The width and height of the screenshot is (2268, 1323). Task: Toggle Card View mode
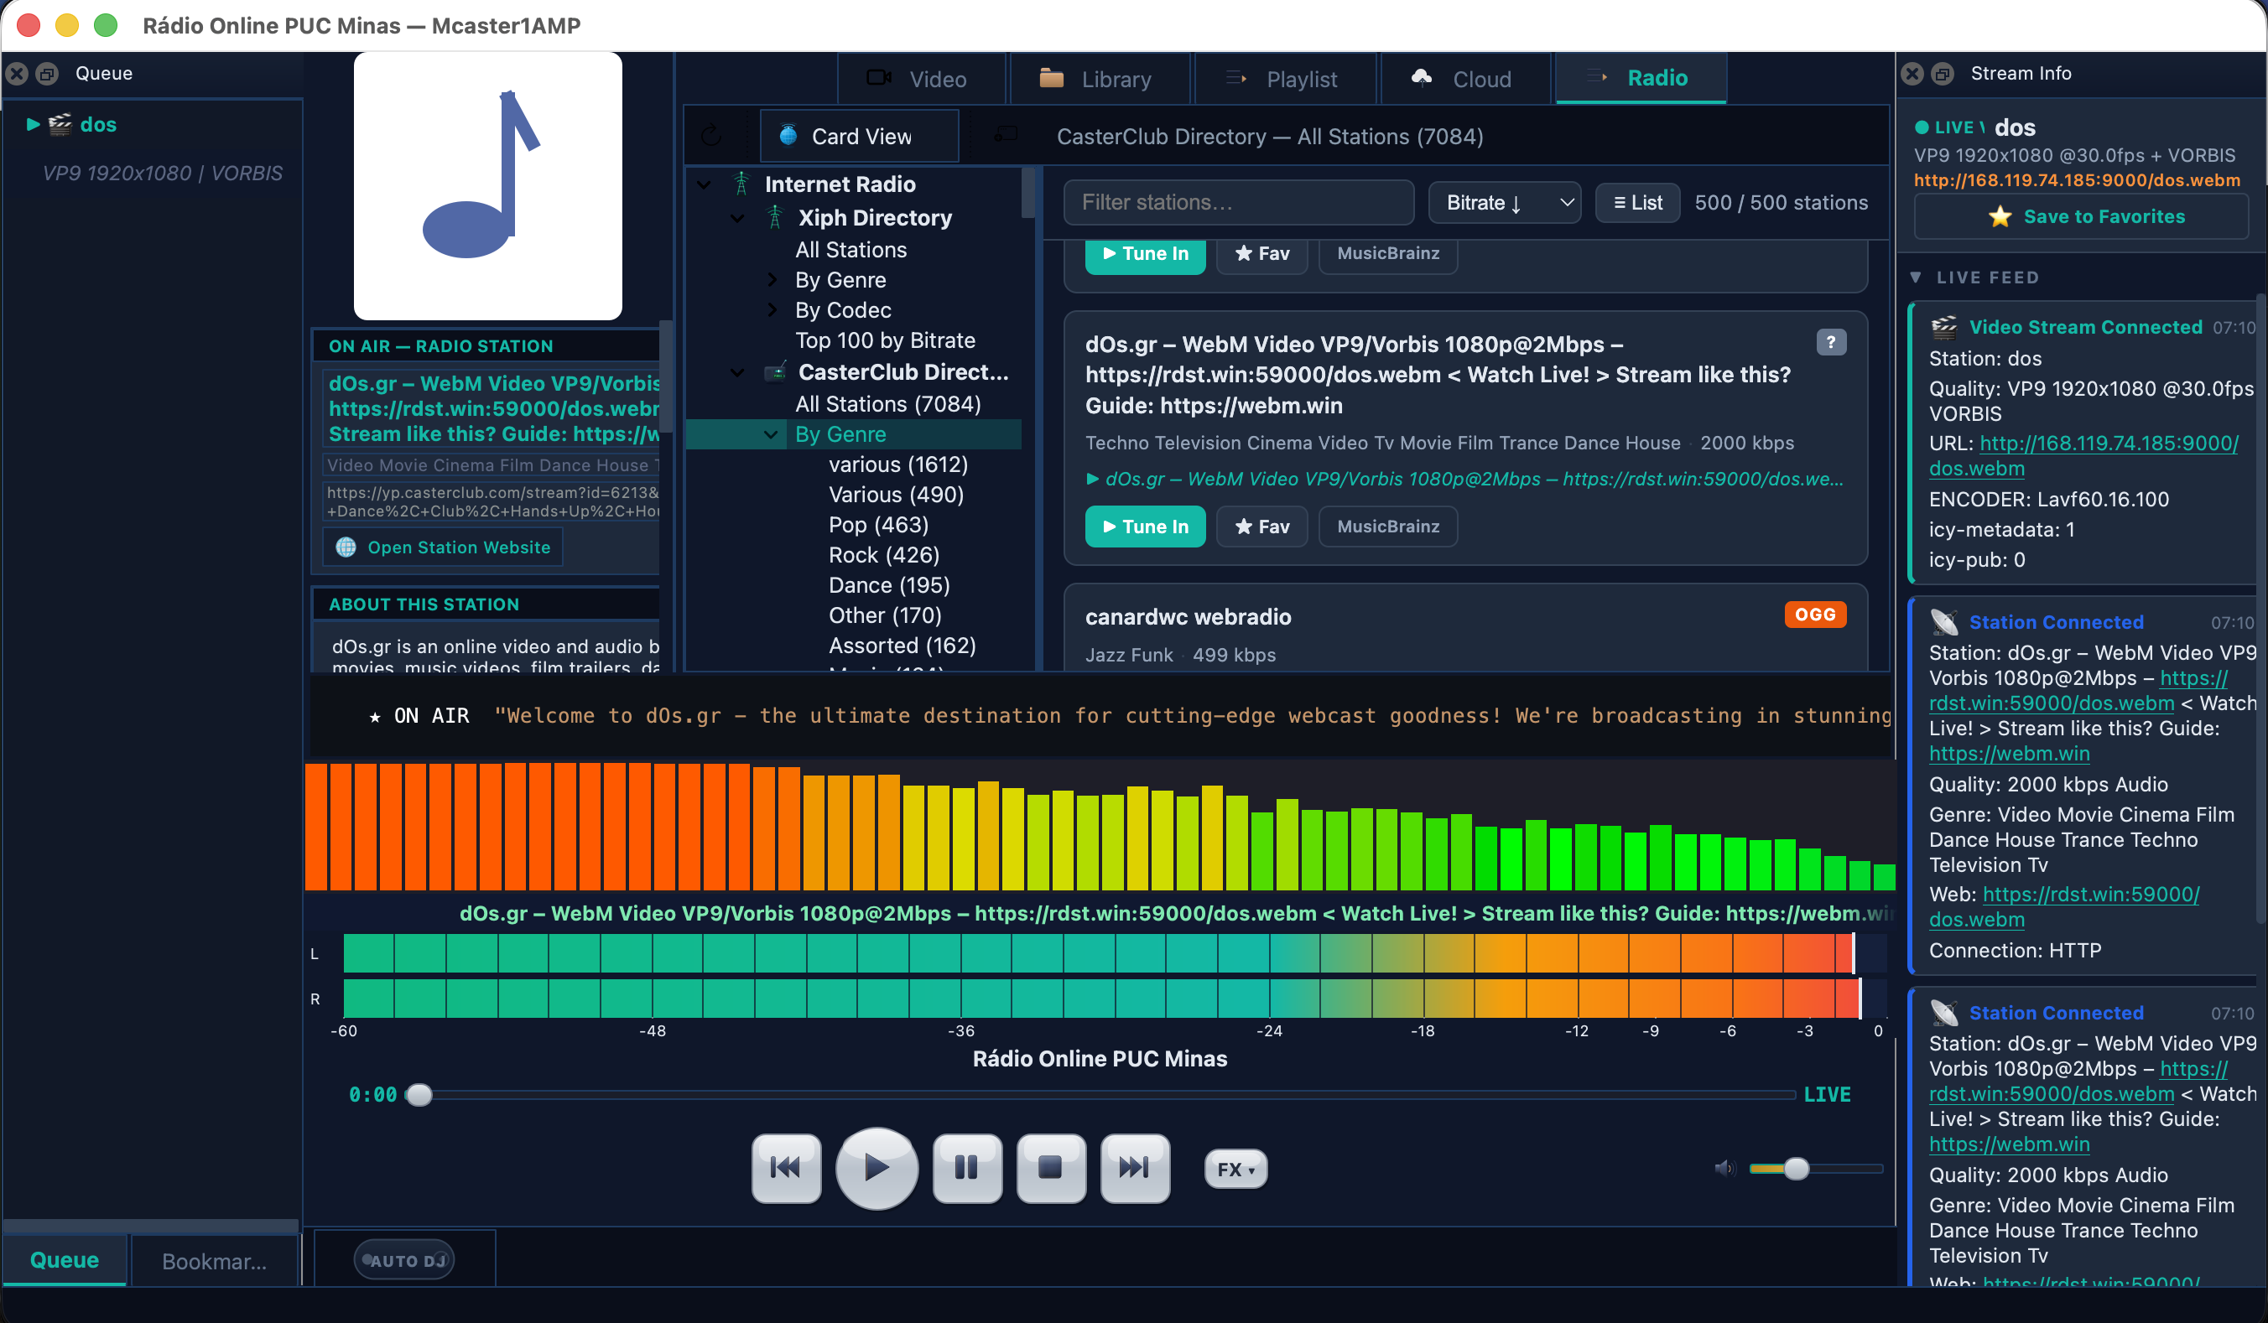point(859,136)
